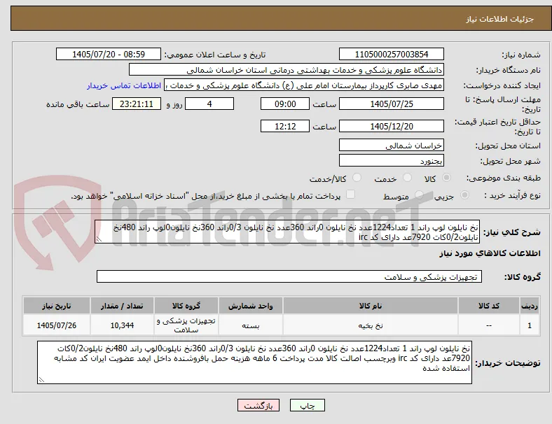
Task: Click the تاریخ نیاز column header
Action: (x=56, y=306)
